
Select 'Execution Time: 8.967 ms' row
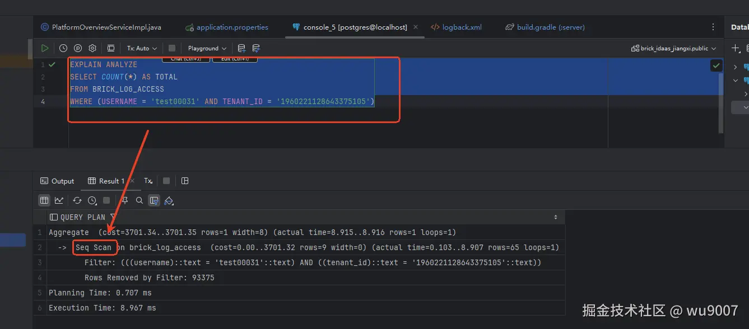(305, 308)
